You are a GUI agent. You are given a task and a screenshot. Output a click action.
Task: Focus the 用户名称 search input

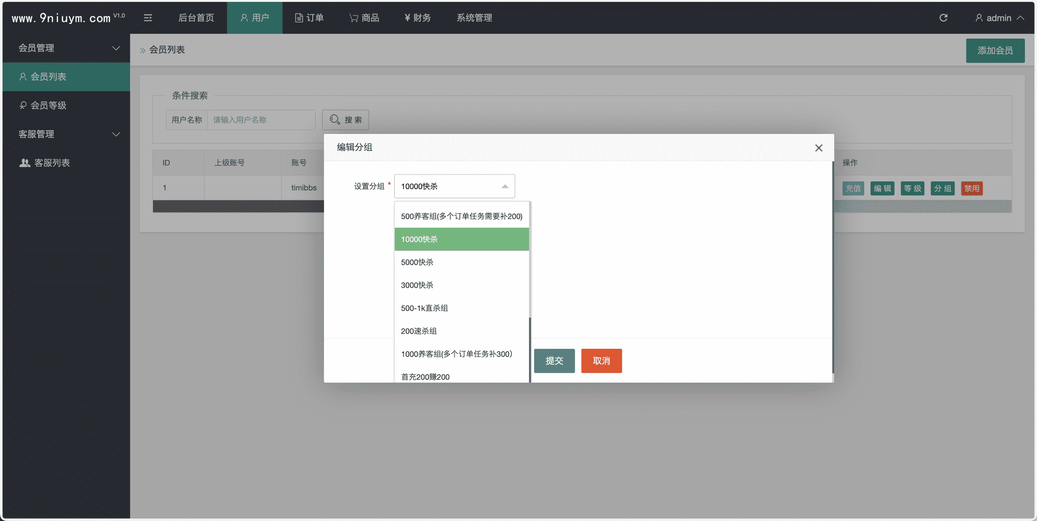[x=261, y=120]
